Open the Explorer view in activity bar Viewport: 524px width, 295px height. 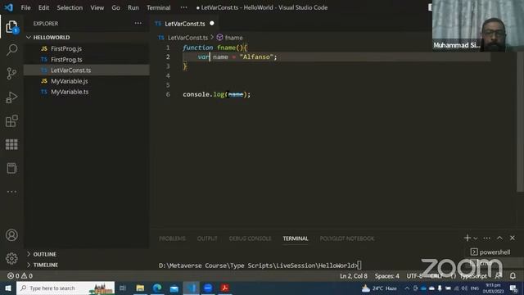11,27
